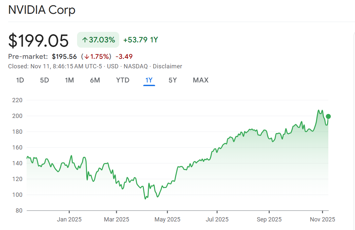Switch chart to 6M range

[95, 80]
